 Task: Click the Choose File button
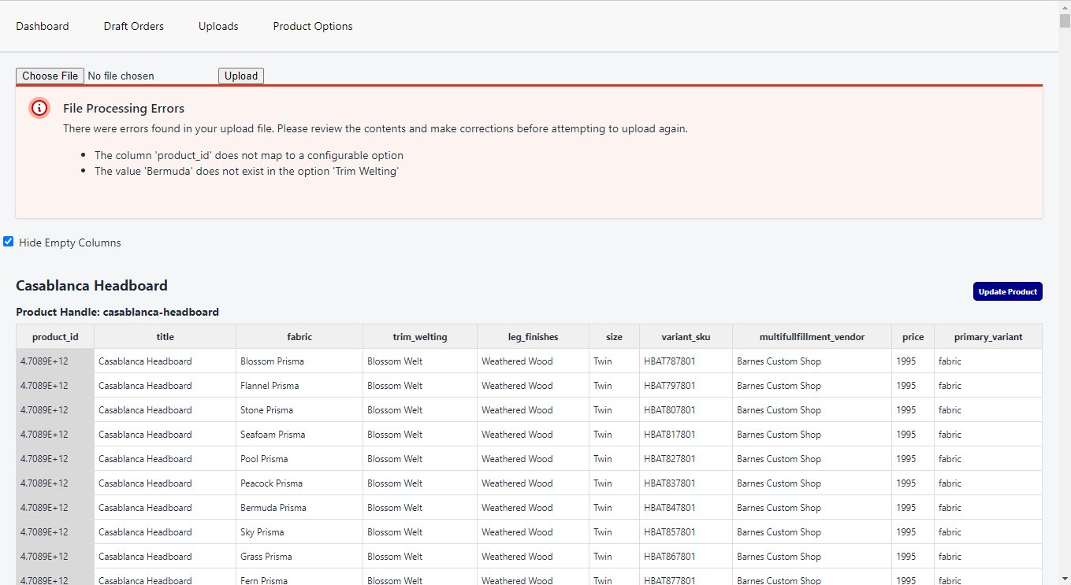[50, 76]
